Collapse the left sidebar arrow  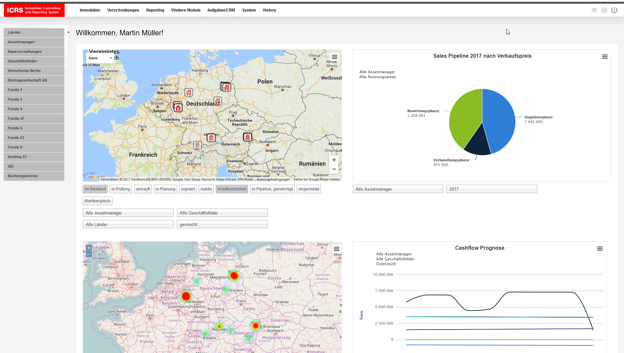point(68,32)
